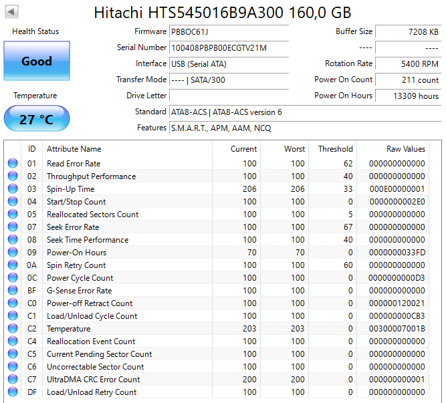Click the Buffer Size value 7208 KB
Viewport: 446px width, 403px height.
[408, 31]
